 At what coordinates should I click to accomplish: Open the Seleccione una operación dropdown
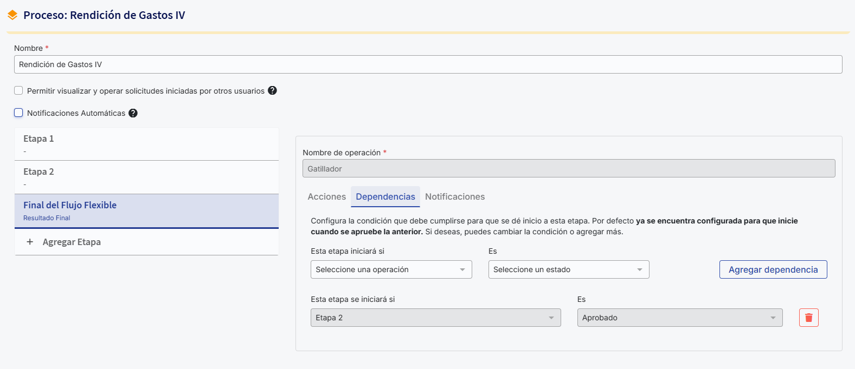coord(391,269)
